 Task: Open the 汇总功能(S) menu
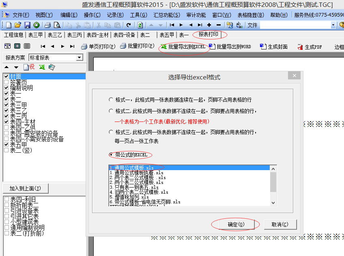tap(167, 15)
